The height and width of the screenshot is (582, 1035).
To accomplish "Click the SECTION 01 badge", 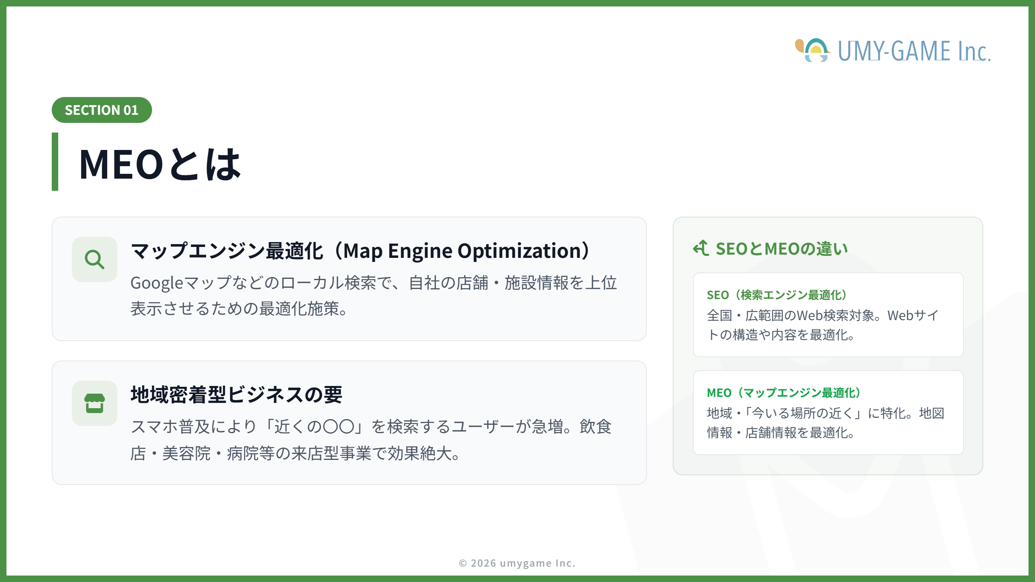I will click(x=101, y=110).
